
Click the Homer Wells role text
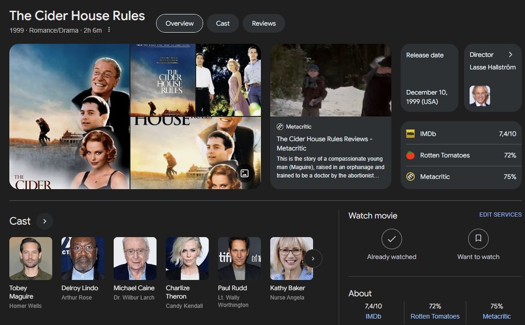point(26,306)
